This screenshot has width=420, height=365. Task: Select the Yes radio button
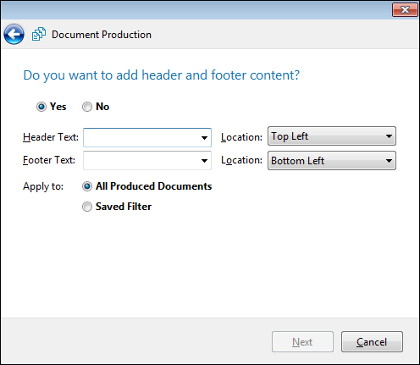pos(41,107)
